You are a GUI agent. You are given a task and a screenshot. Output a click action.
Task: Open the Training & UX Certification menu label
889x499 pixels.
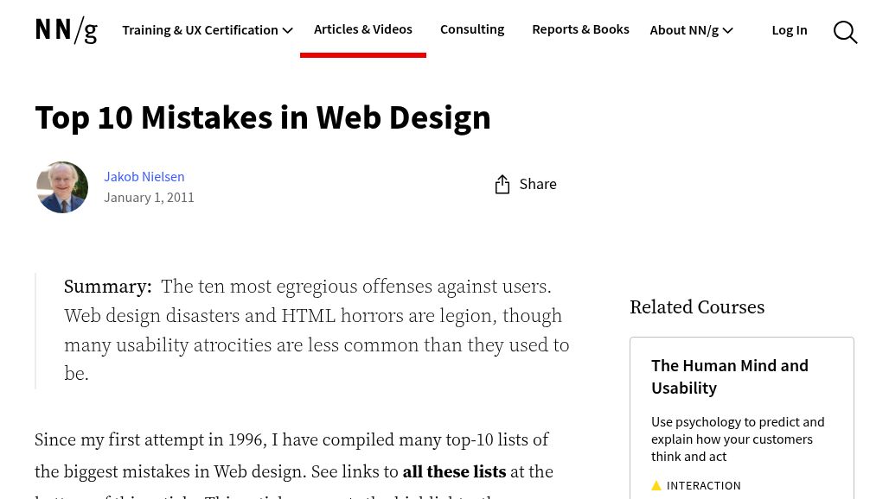click(200, 30)
